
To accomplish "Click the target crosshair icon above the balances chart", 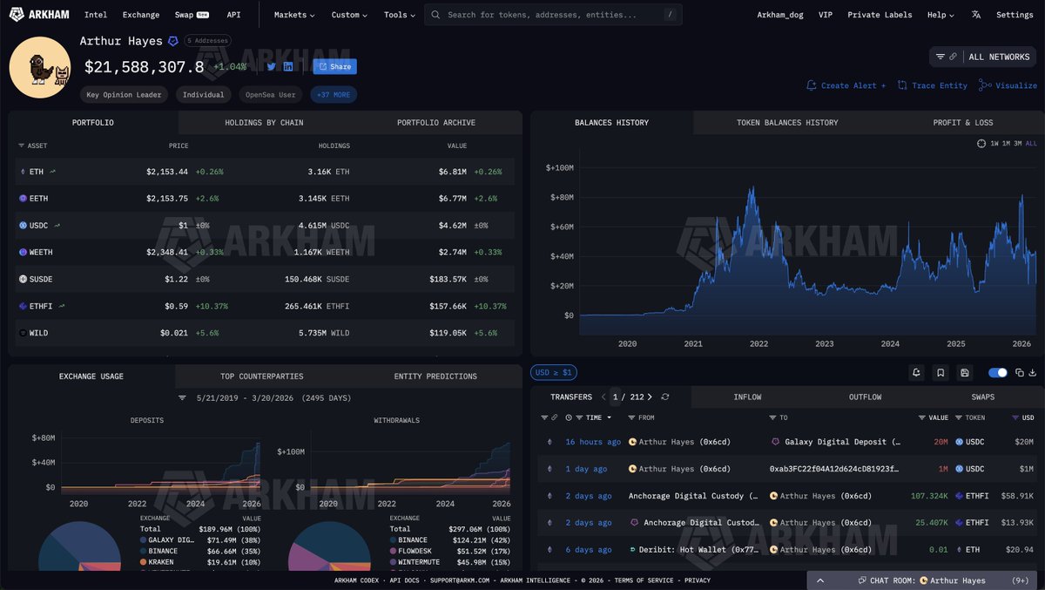I will (x=981, y=143).
